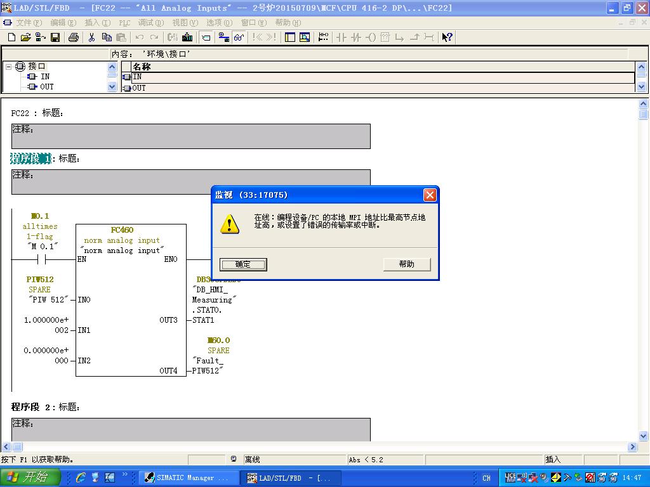650x487 pixels.
Task: Collapse the 接口 tree node
Action: pyautogui.click(x=9, y=66)
